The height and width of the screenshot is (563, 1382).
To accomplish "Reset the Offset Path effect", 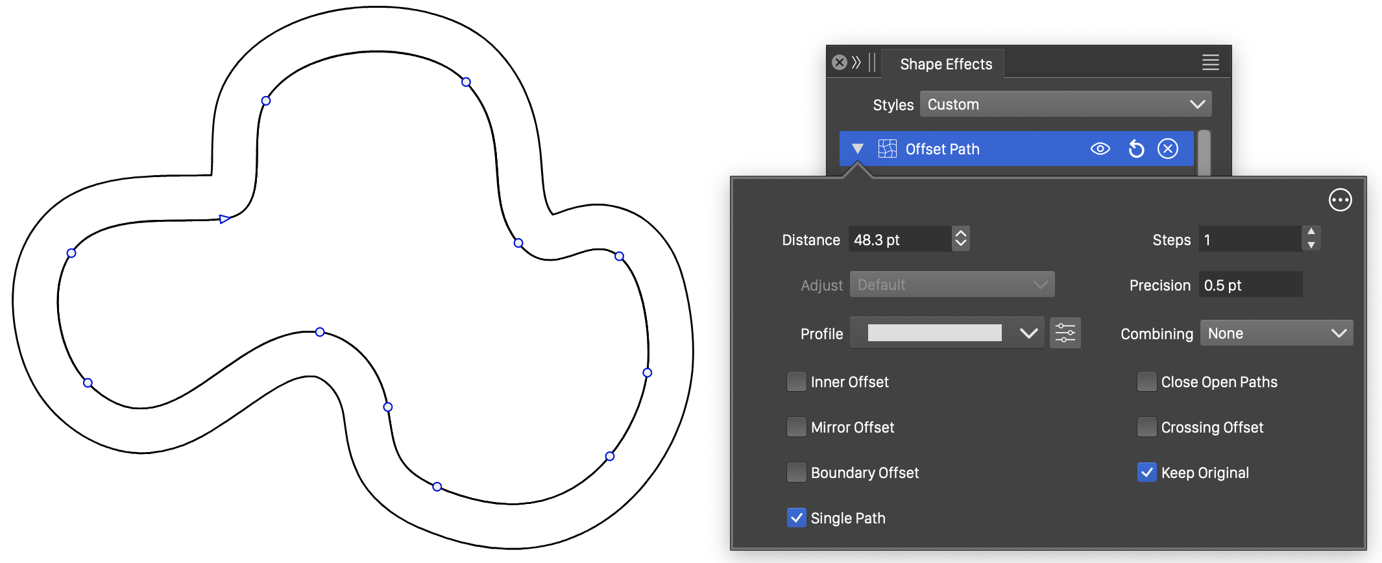I will (x=1136, y=149).
